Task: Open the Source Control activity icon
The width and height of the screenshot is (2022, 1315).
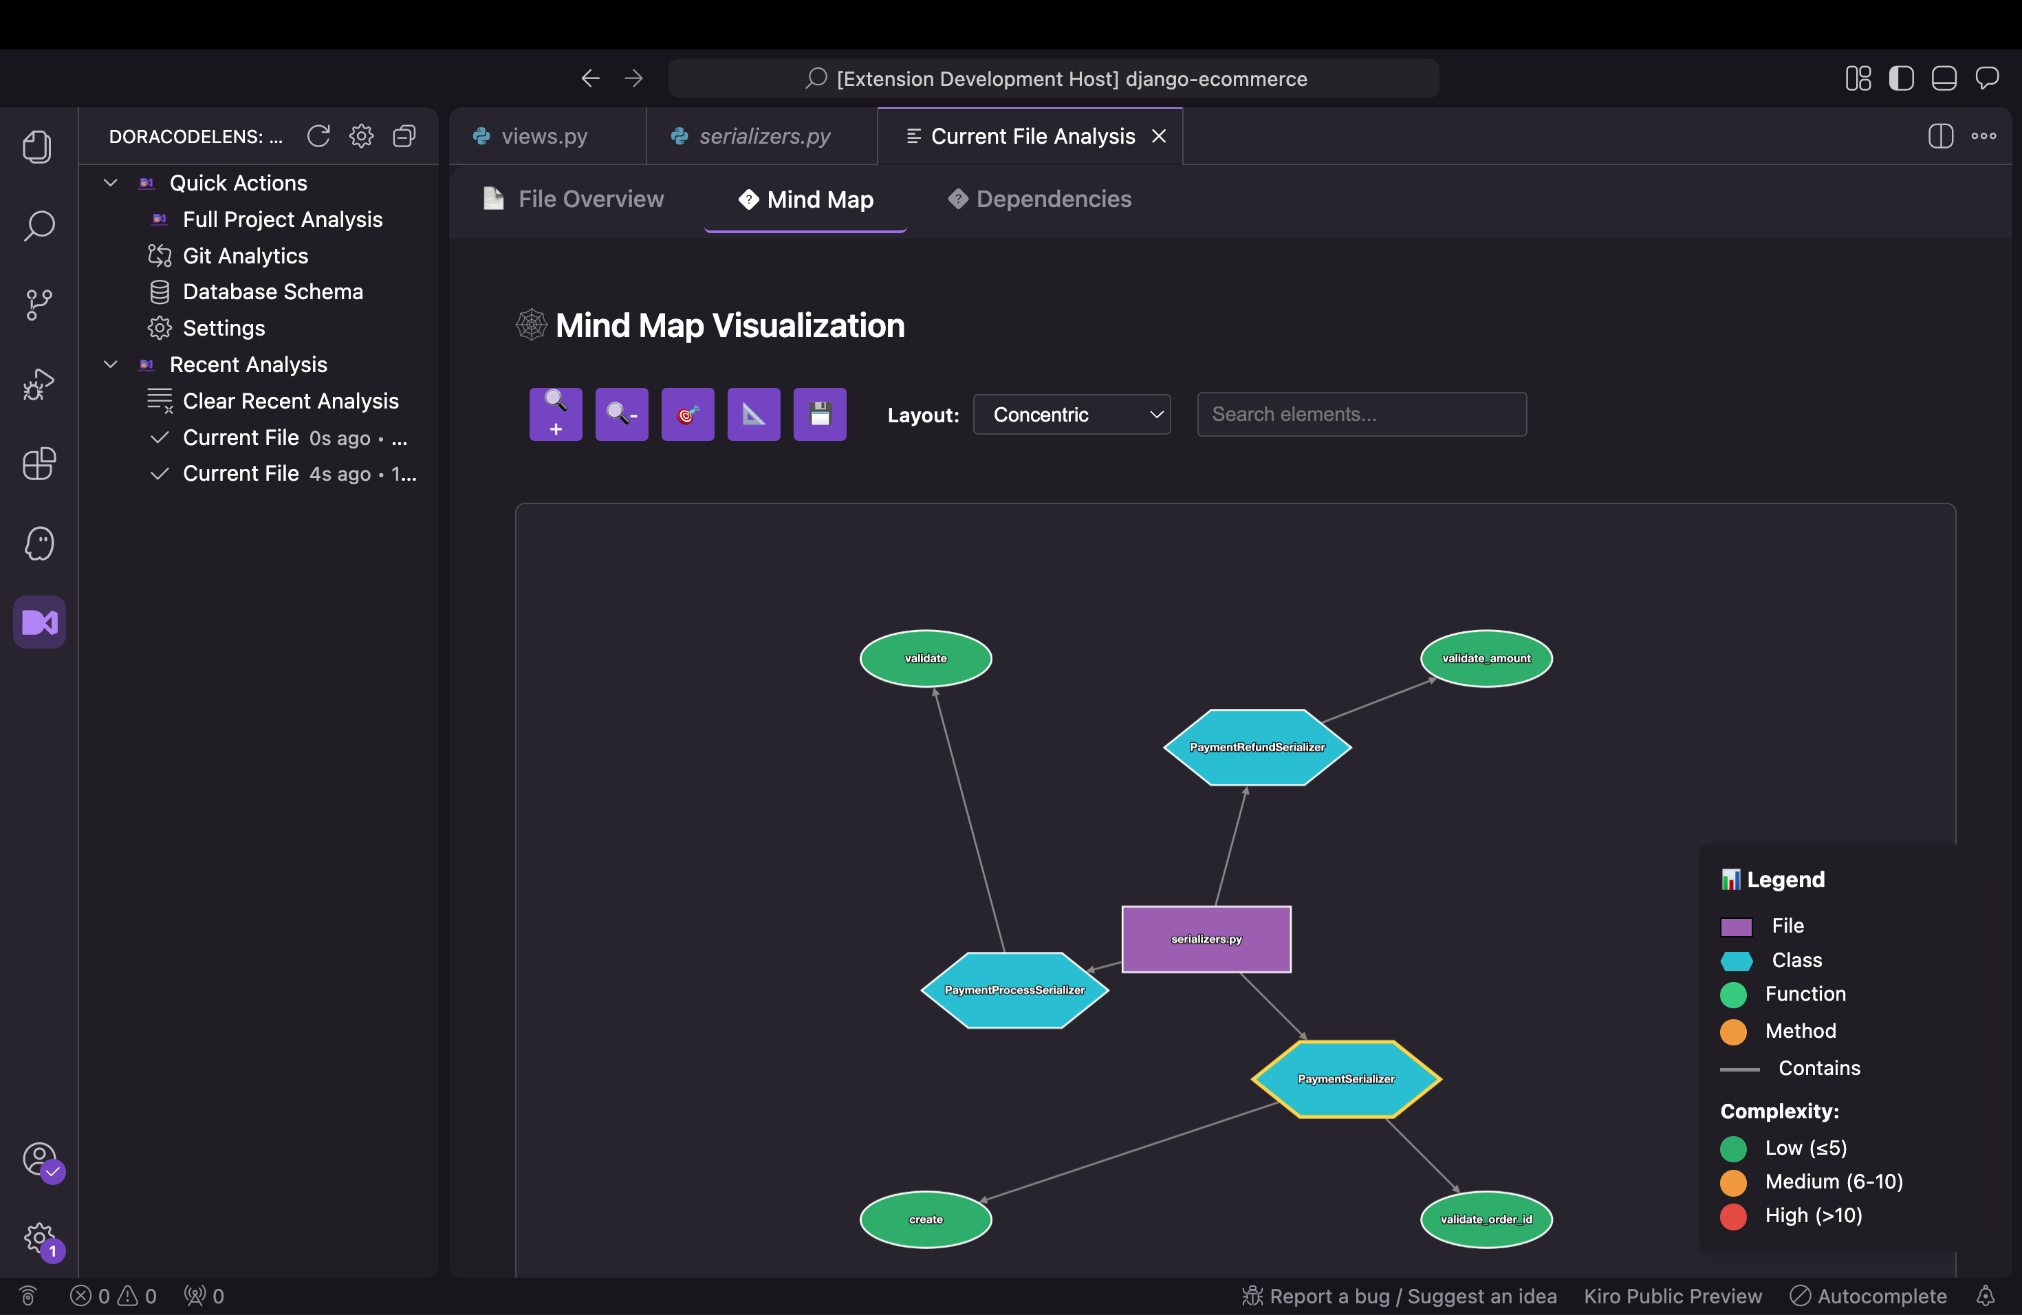Action: 39,304
